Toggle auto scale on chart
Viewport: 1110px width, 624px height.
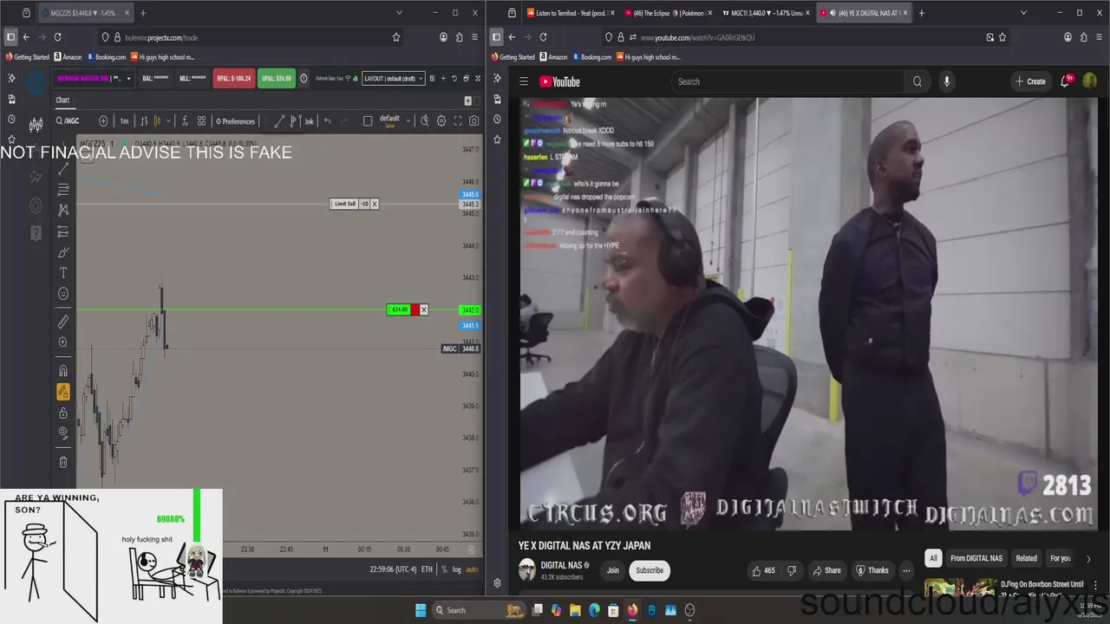(472, 569)
